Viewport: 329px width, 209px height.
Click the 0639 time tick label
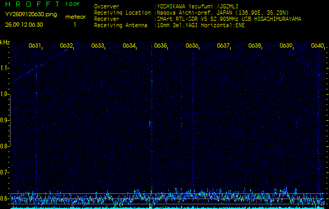(286, 46)
